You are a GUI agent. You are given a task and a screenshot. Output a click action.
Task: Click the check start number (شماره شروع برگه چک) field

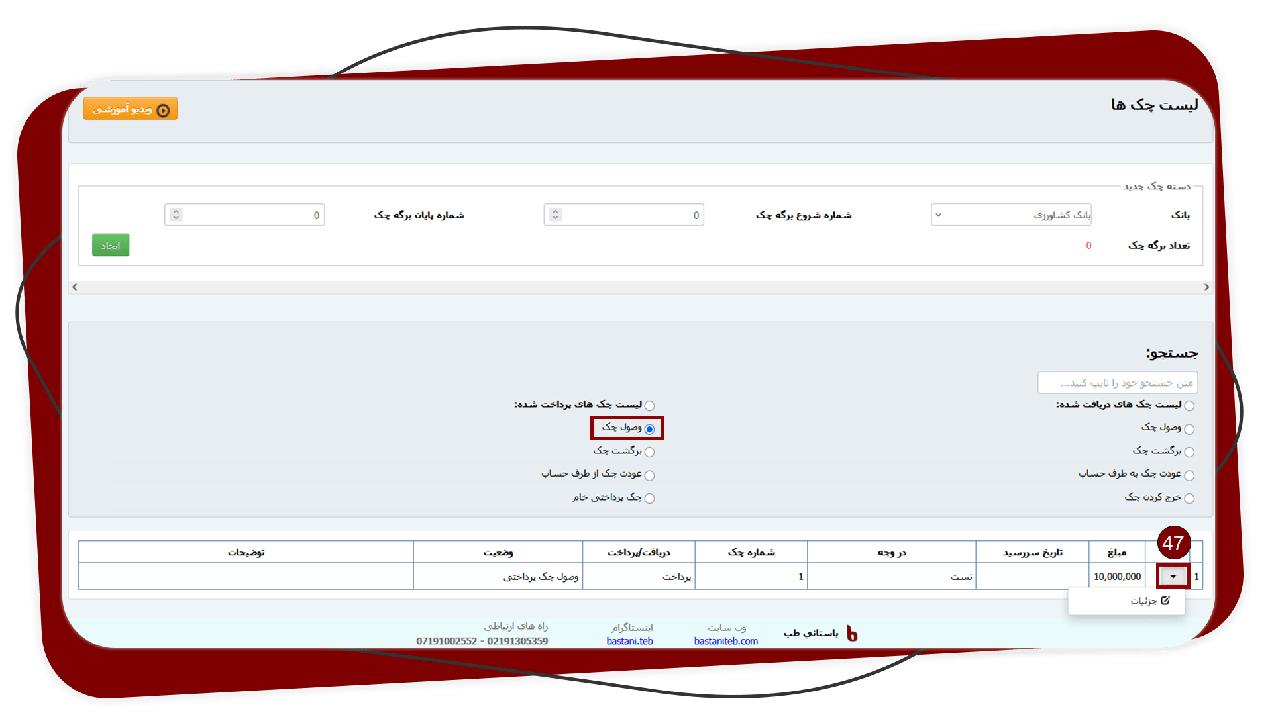[623, 215]
